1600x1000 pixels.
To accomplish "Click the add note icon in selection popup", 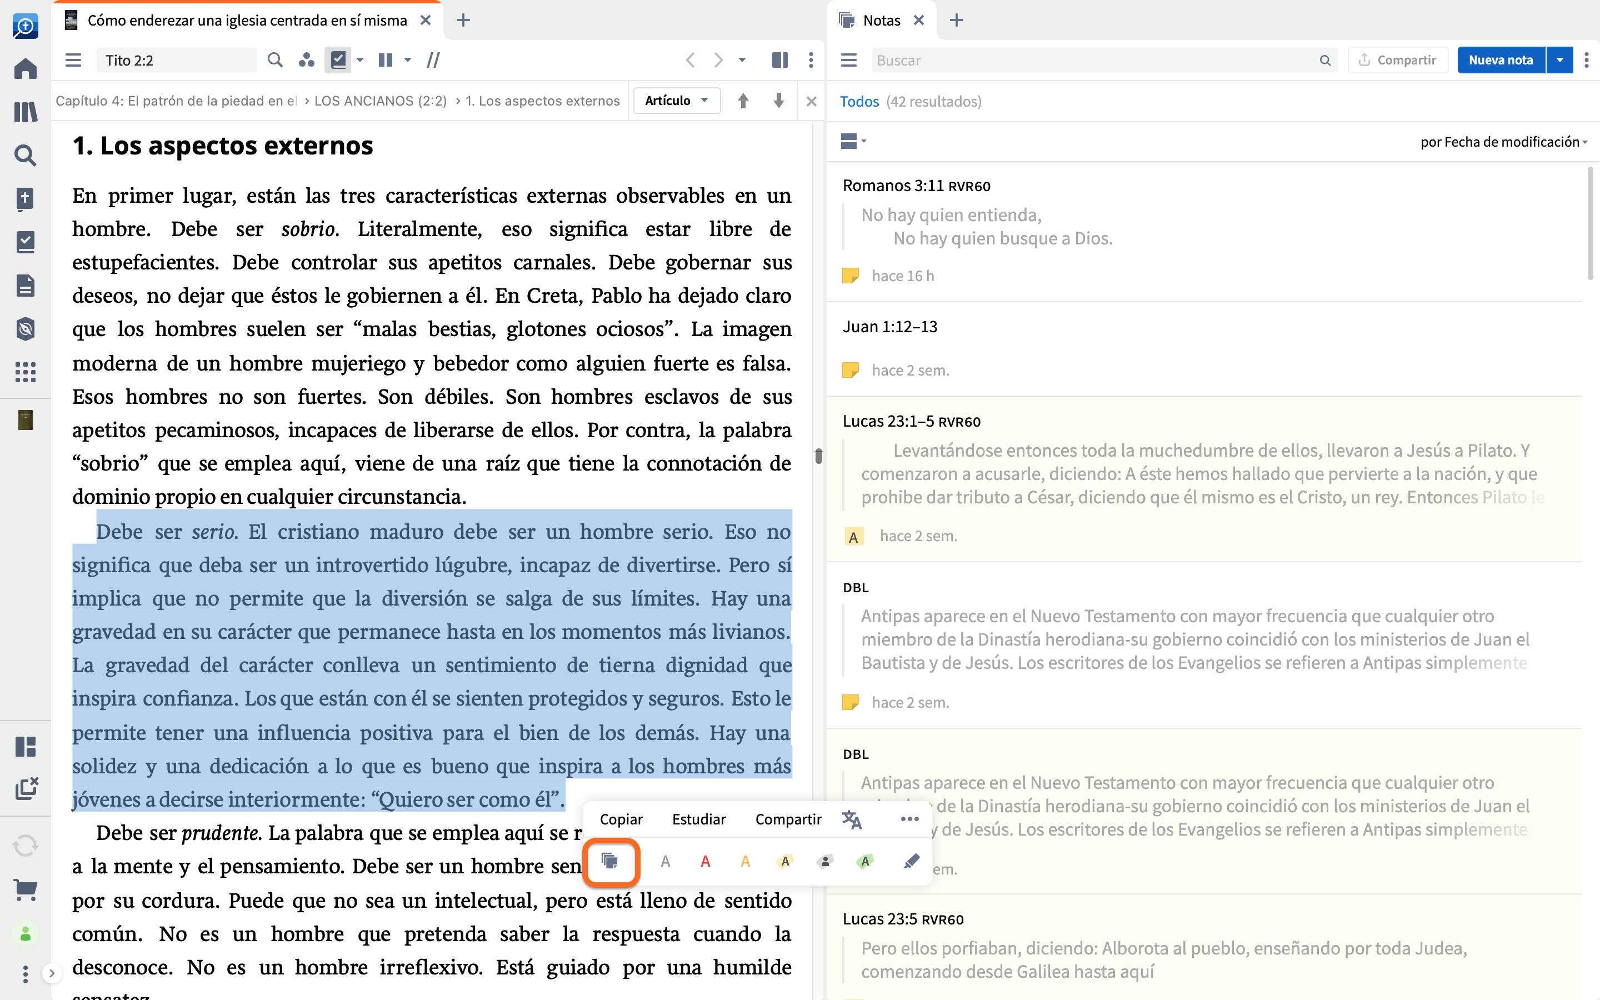I will coord(610,861).
